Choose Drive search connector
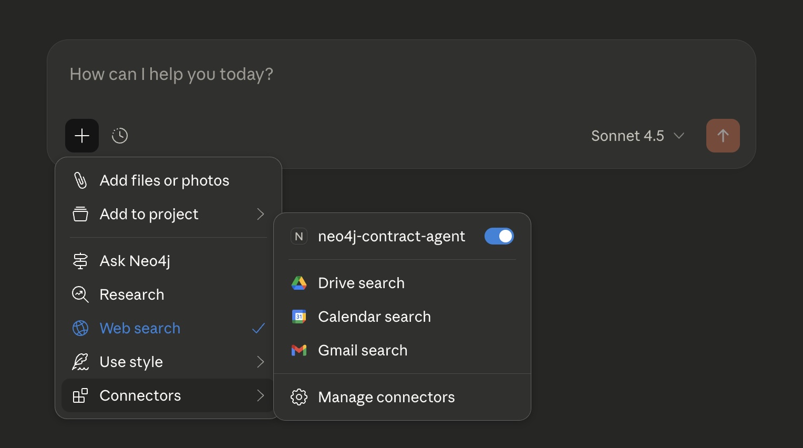The image size is (803, 448). (x=362, y=283)
